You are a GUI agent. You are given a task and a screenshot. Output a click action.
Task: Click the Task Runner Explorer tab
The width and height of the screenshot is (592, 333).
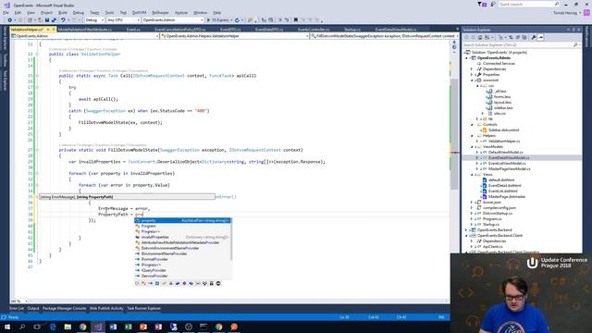(x=143, y=308)
